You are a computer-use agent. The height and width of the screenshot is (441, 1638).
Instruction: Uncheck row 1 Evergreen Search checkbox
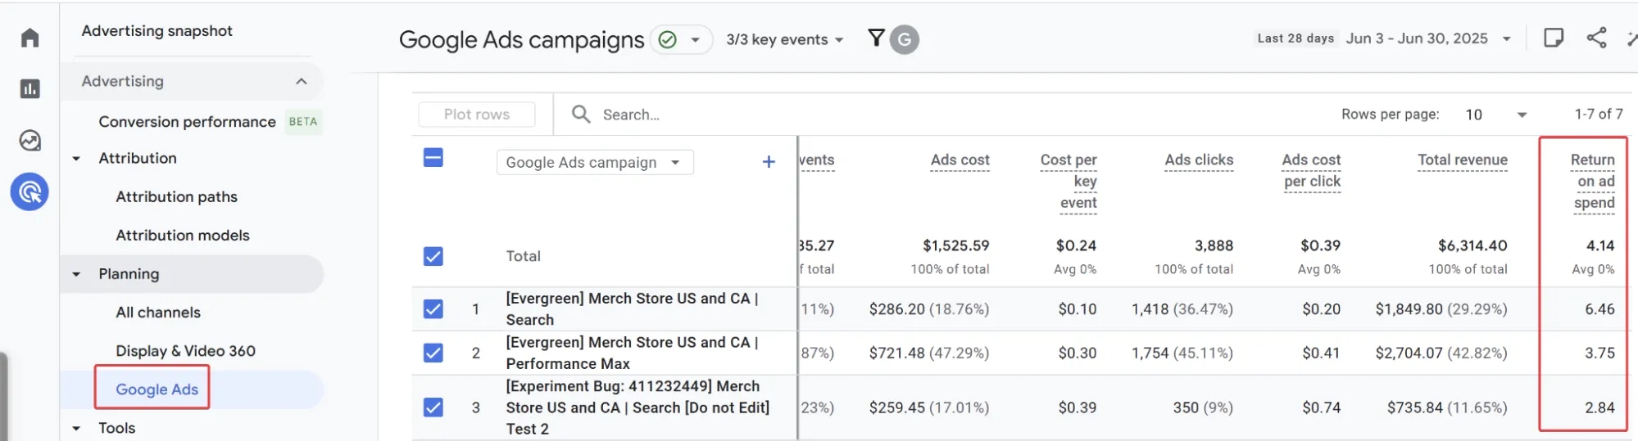tap(433, 309)
